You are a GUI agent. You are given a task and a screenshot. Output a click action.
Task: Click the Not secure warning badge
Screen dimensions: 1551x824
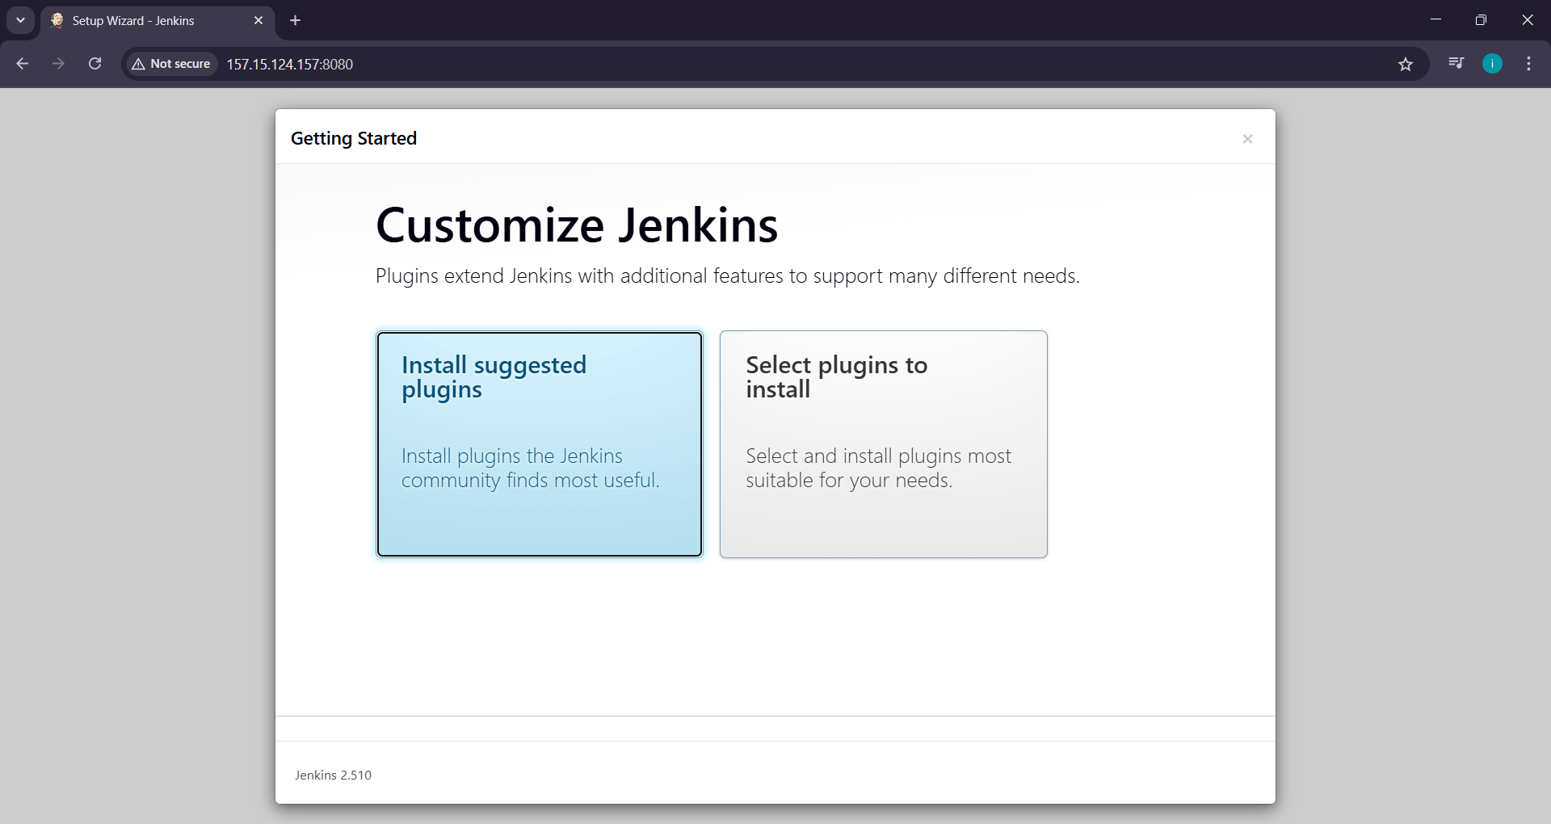tap(170, 64)
